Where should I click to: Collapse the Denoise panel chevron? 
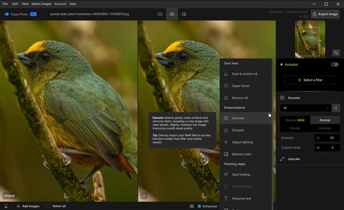pyautogui.click(x=338, y=98)
